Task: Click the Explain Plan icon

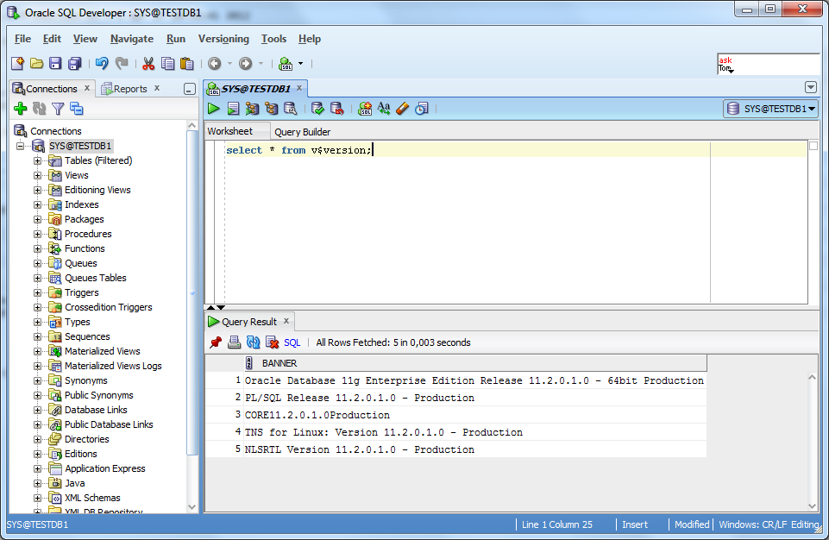Action: 271,109
